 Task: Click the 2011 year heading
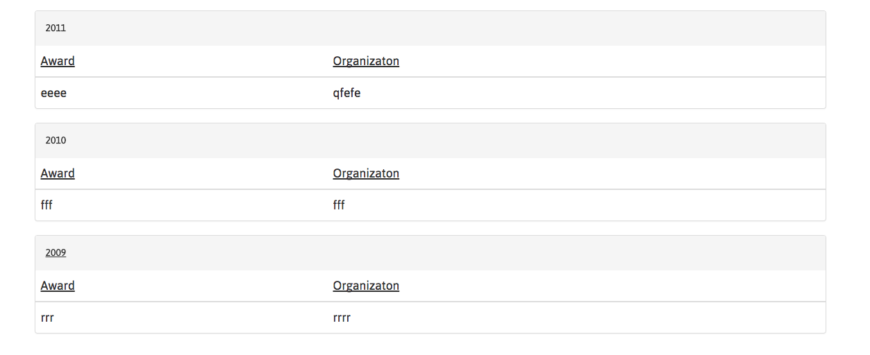(x=56, y=28)
